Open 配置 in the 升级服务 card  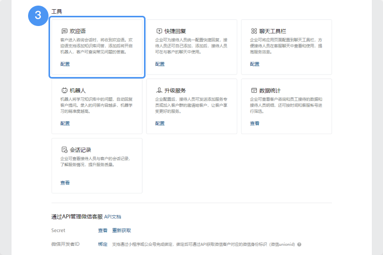[160, 123]
